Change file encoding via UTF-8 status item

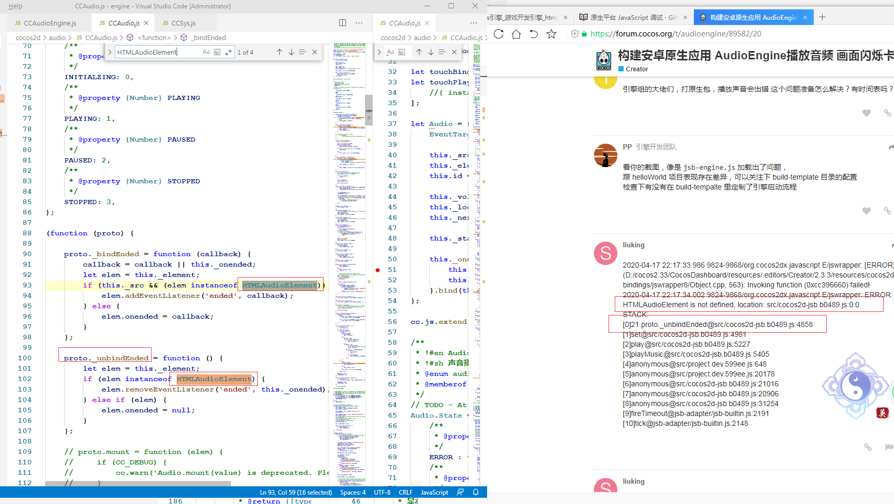point(382,493)
